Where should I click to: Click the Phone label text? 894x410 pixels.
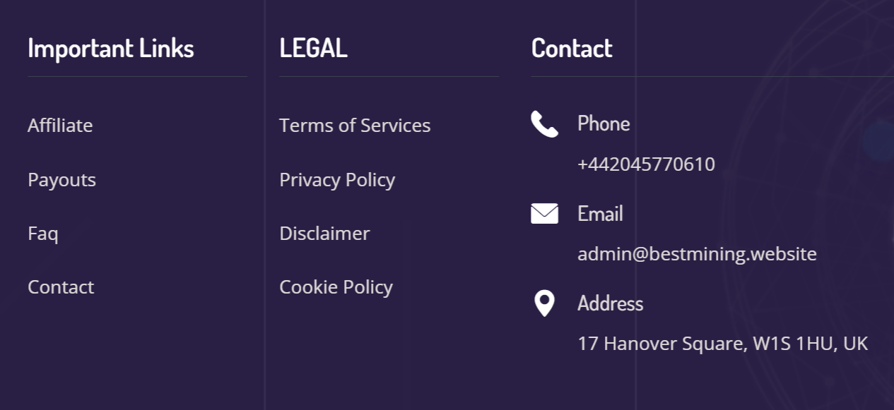[604, 123]
